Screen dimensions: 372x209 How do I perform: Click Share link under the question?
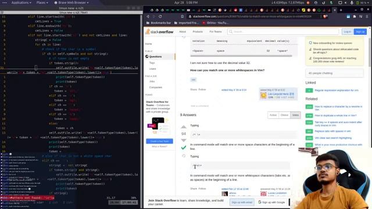coord(194,89)
